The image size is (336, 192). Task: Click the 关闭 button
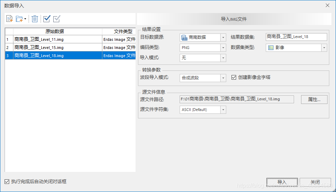pyautogui.click(x=315, y=182)
